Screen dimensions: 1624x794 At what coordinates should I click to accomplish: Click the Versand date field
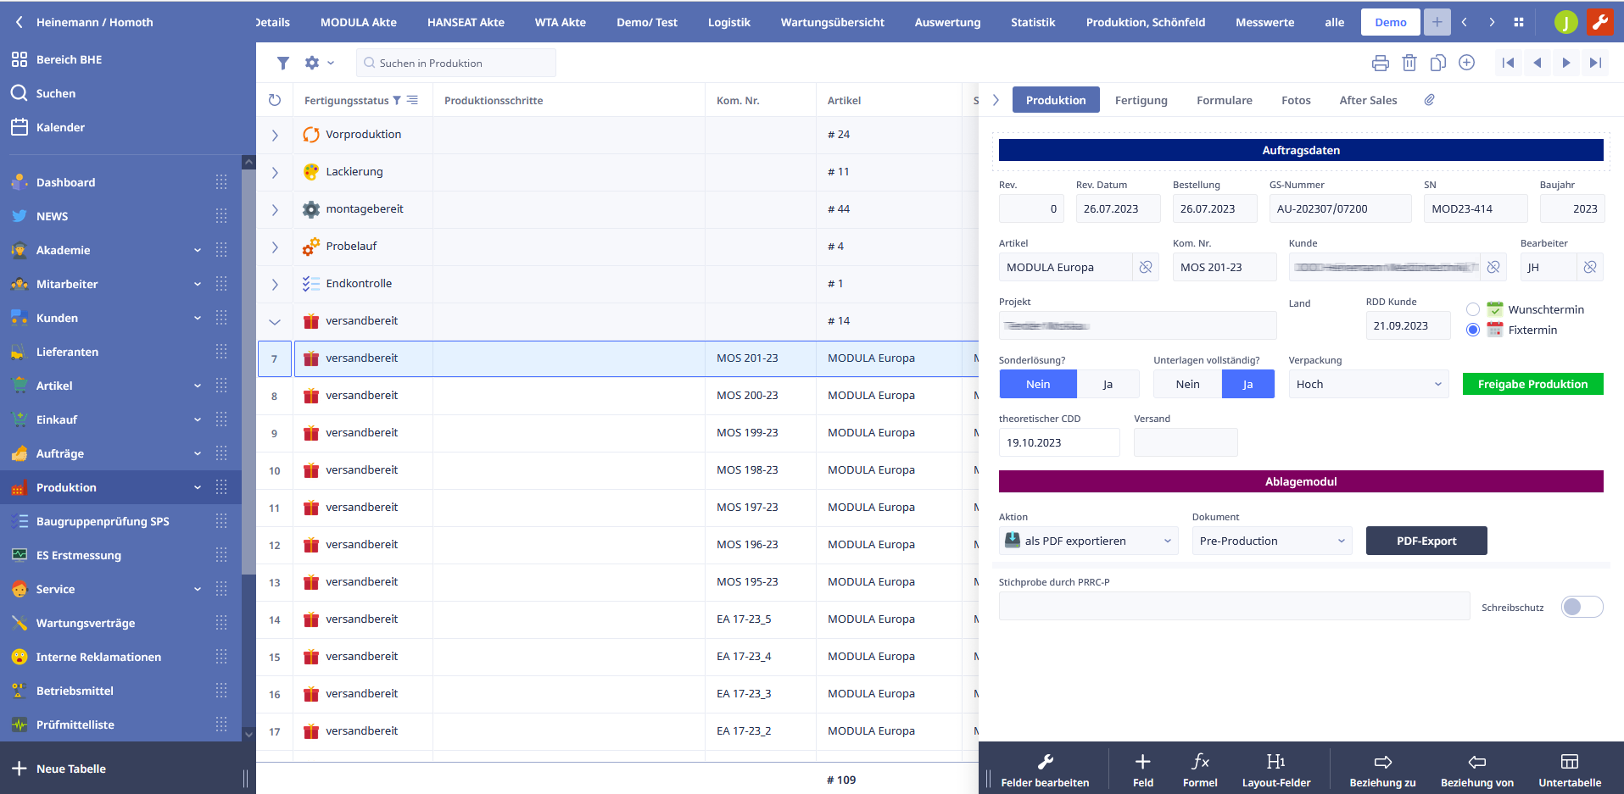point(1186,442)
